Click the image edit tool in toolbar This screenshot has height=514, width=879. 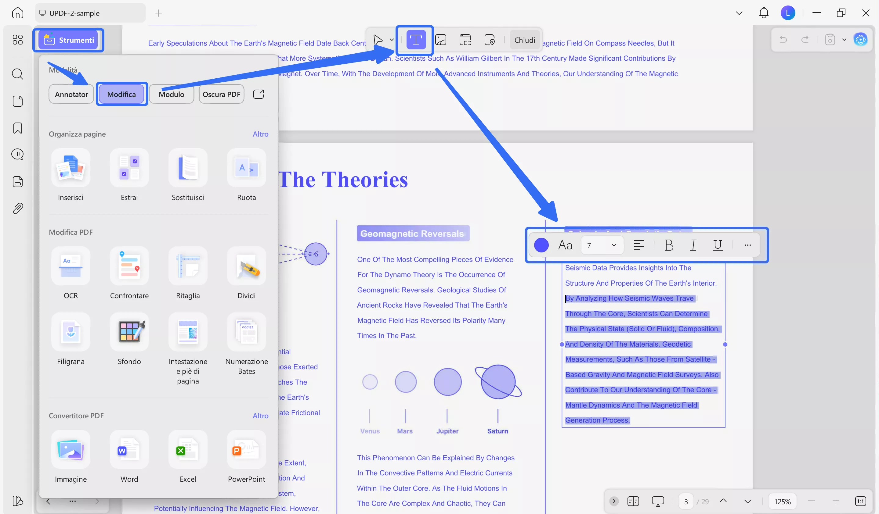pos(441,40)
